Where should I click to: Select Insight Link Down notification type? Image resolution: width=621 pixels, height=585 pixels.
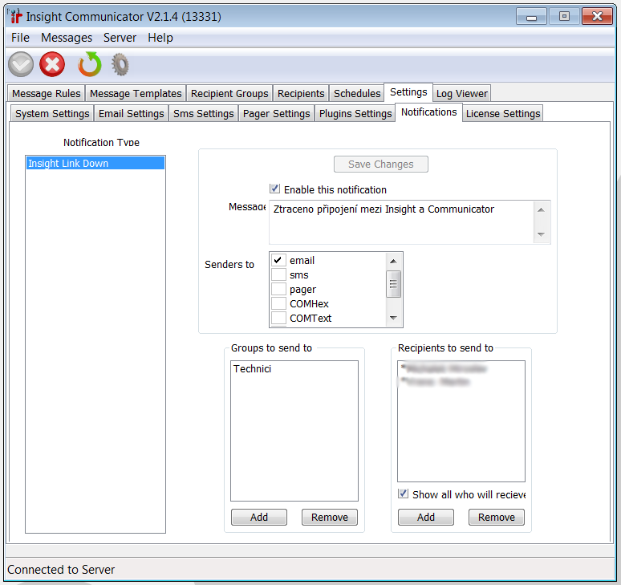(95, 163)
